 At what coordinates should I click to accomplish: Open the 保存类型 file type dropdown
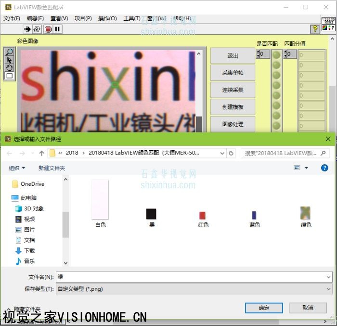[x=328, y=289]
